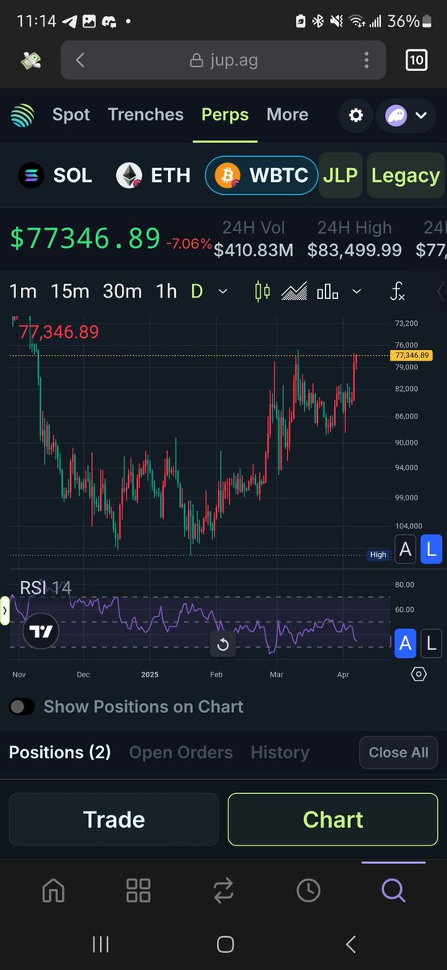Select the D daily interval
Viewport: 447px width, 970px height.
[x=196, y=291]
